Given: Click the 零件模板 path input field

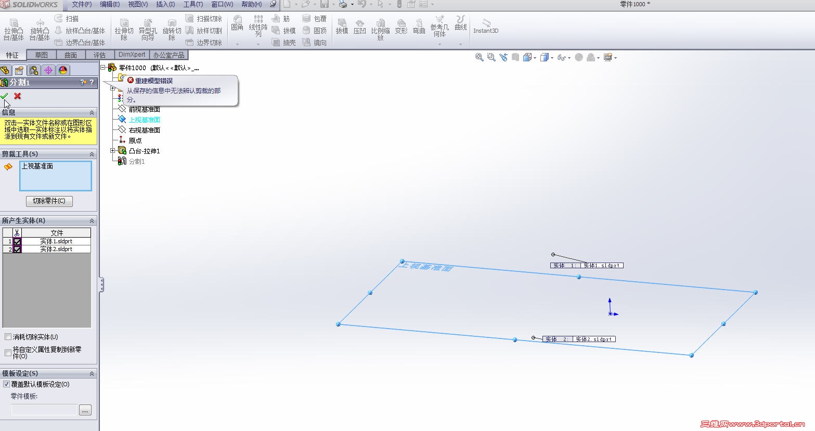Looking at the screenshot, I should coord(44,410).
